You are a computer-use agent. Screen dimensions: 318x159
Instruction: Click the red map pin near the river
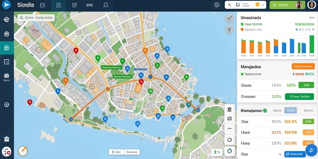coord(76,51)
